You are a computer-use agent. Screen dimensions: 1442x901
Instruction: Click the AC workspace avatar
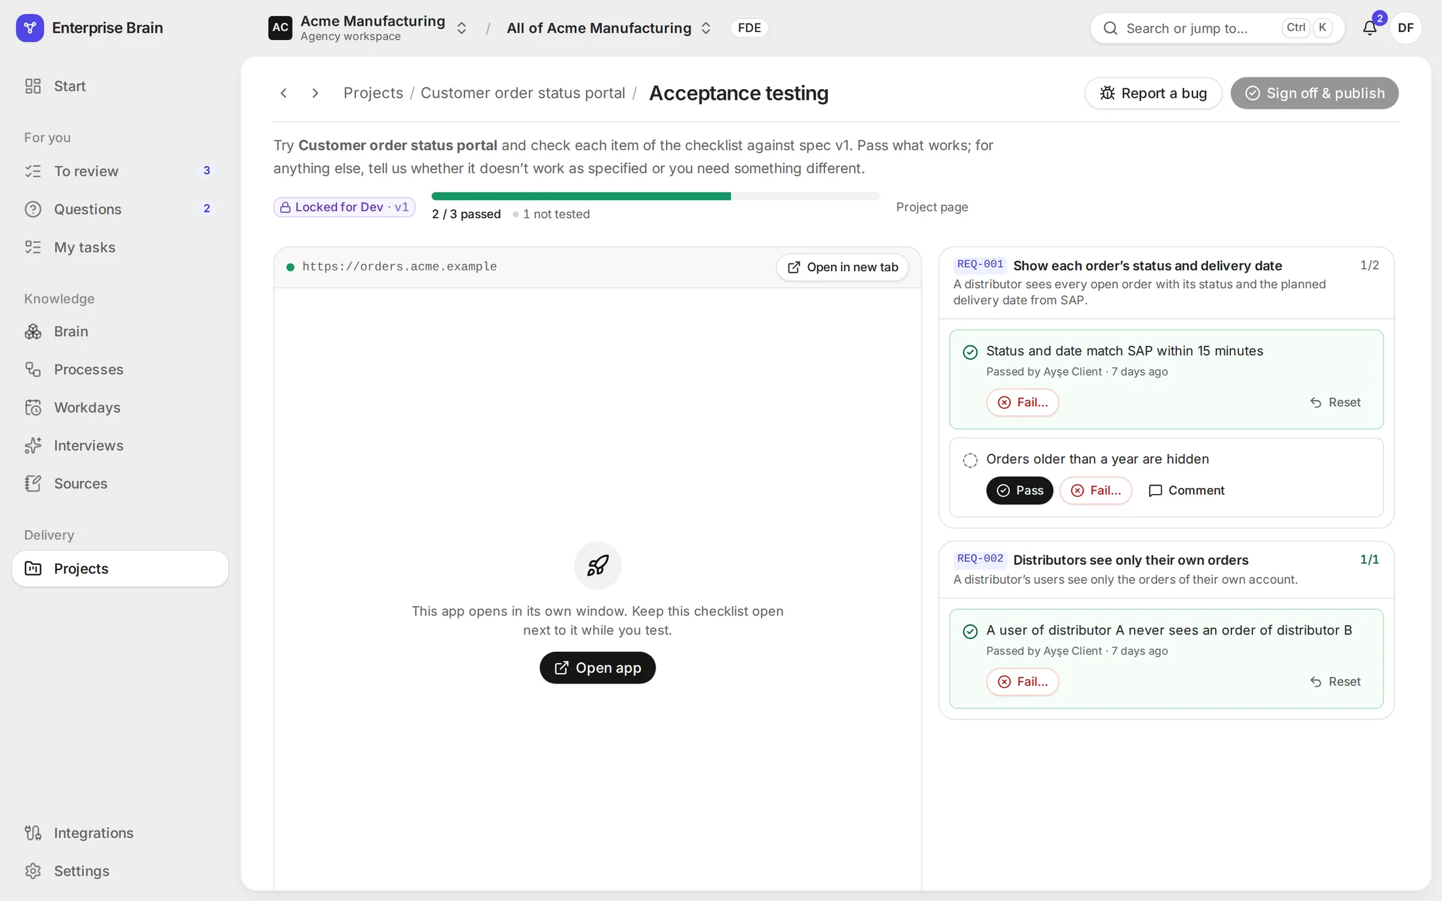(280, 28)
